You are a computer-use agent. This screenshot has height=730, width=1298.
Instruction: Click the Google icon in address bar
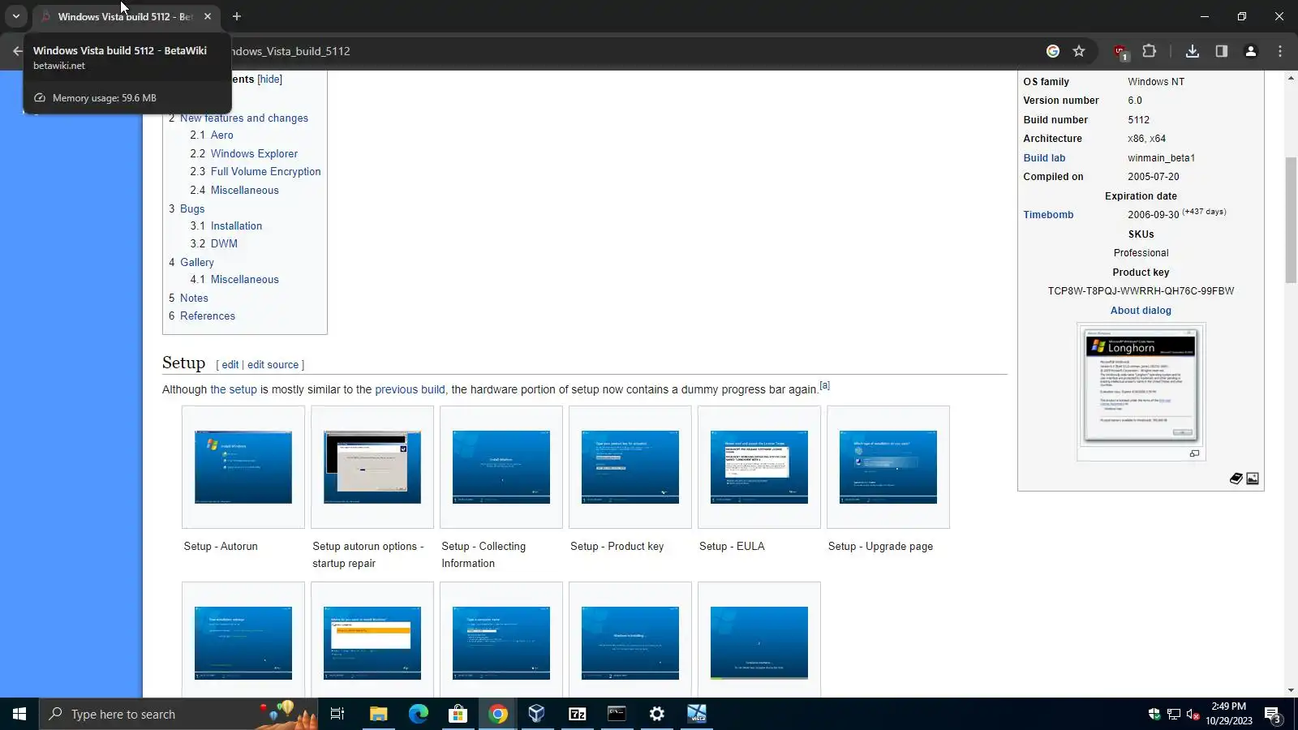pyautogui.click(x=1053, y=51)
